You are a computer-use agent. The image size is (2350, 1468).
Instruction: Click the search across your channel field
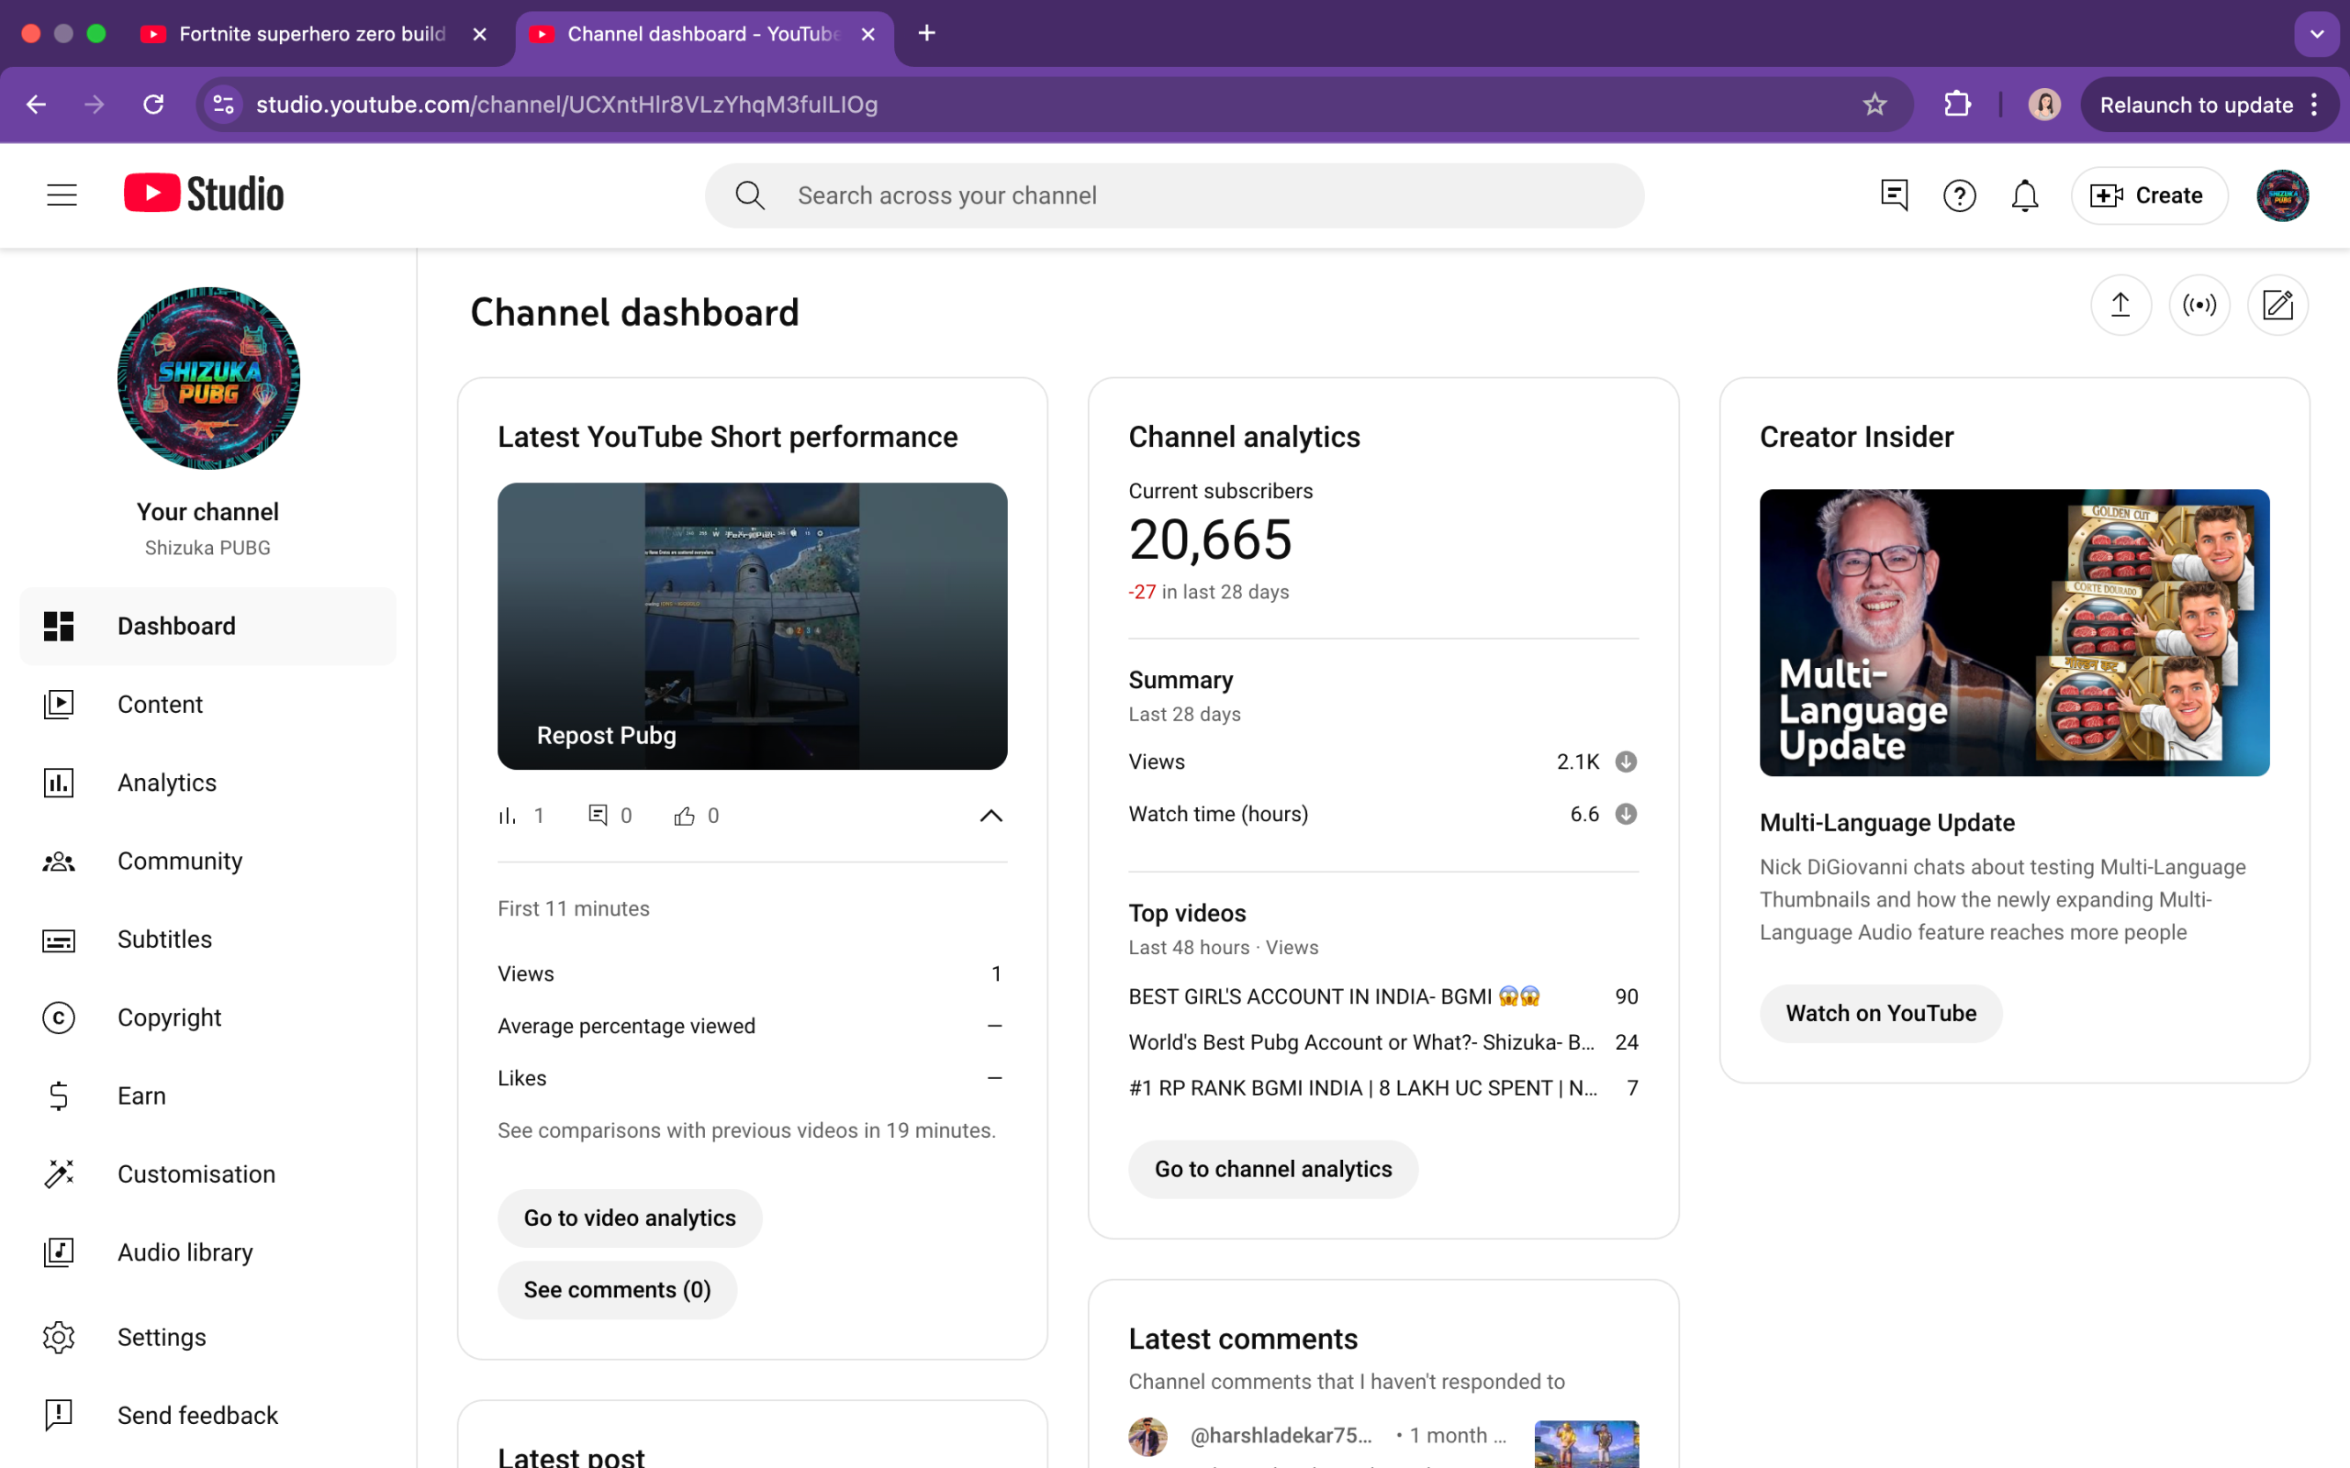click(1175, 196)
